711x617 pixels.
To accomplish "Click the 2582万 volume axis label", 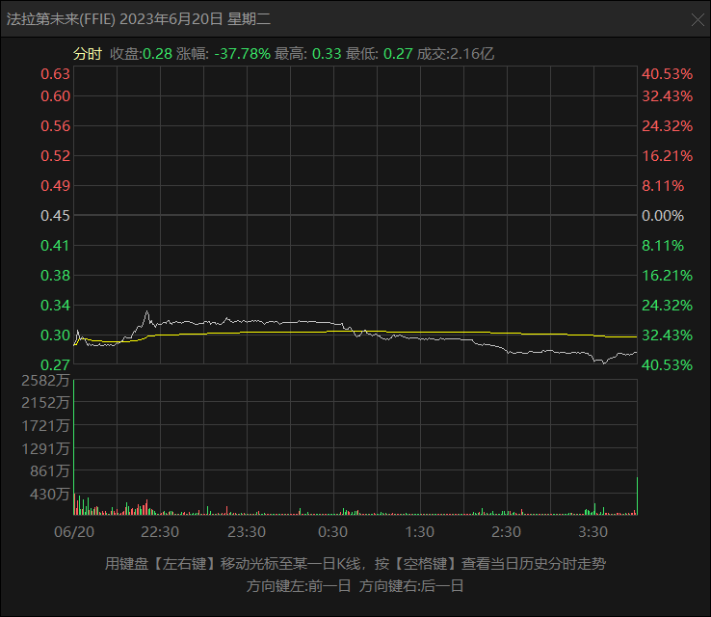I will tap(45, 380).
